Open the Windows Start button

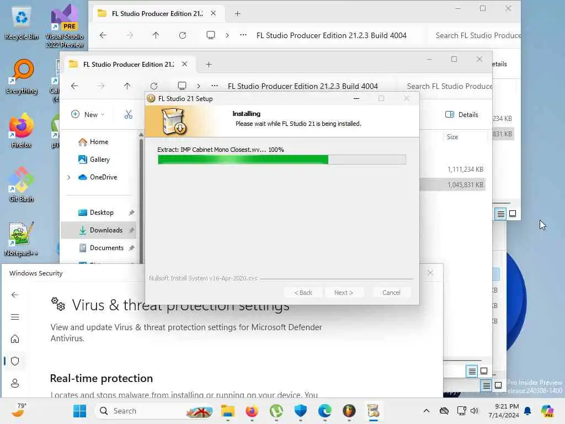pyautogui.click(x=79, y=411)
